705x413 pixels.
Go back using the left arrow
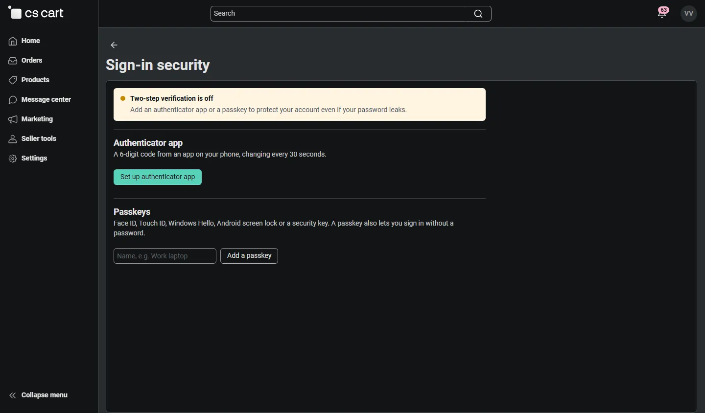[114, 45]
